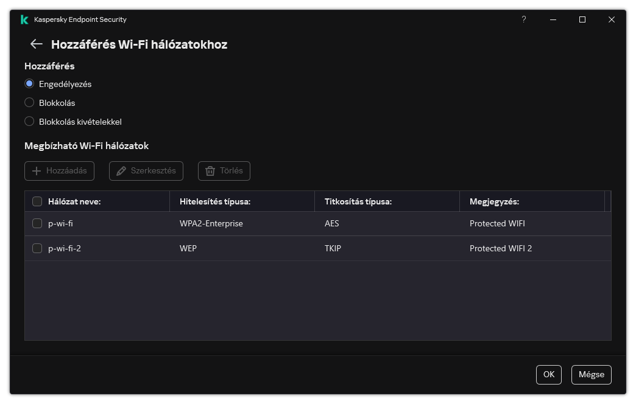
Task: Click the Törlés trash button
Action: [x=224, y=171]
